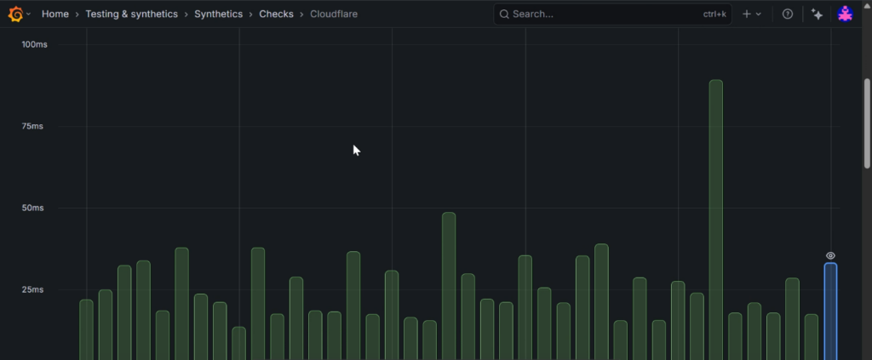Image resolution: width=872 pixels, height=360 pixels.
Task: Click the search magnifier icon
Action: [x=504, y=14]
